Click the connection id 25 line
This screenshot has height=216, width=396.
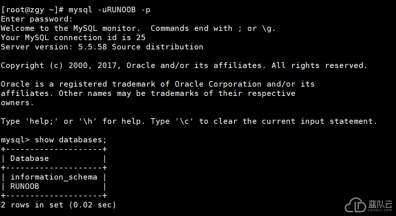[x=73, y=38]
